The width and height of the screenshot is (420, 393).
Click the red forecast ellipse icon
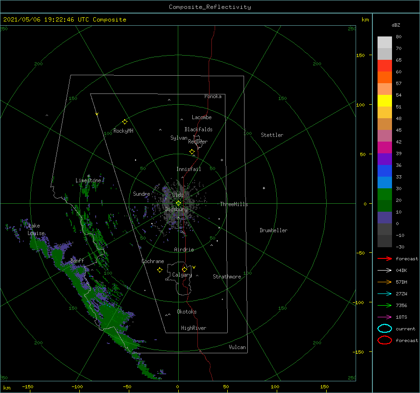click(x=385, y=340)
